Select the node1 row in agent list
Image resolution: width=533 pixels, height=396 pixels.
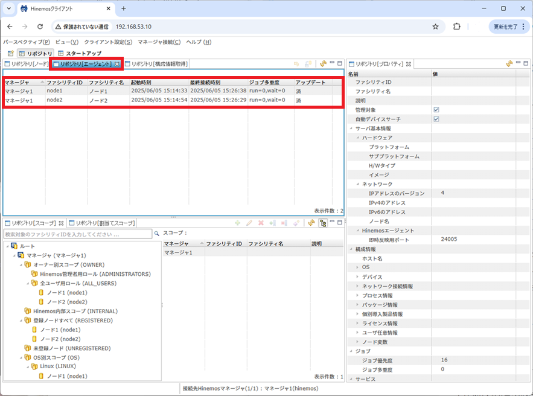[173, 91]
